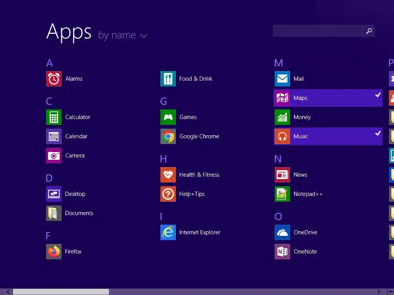
Task: Open the Games controller icon
Action: coord(168,117)
